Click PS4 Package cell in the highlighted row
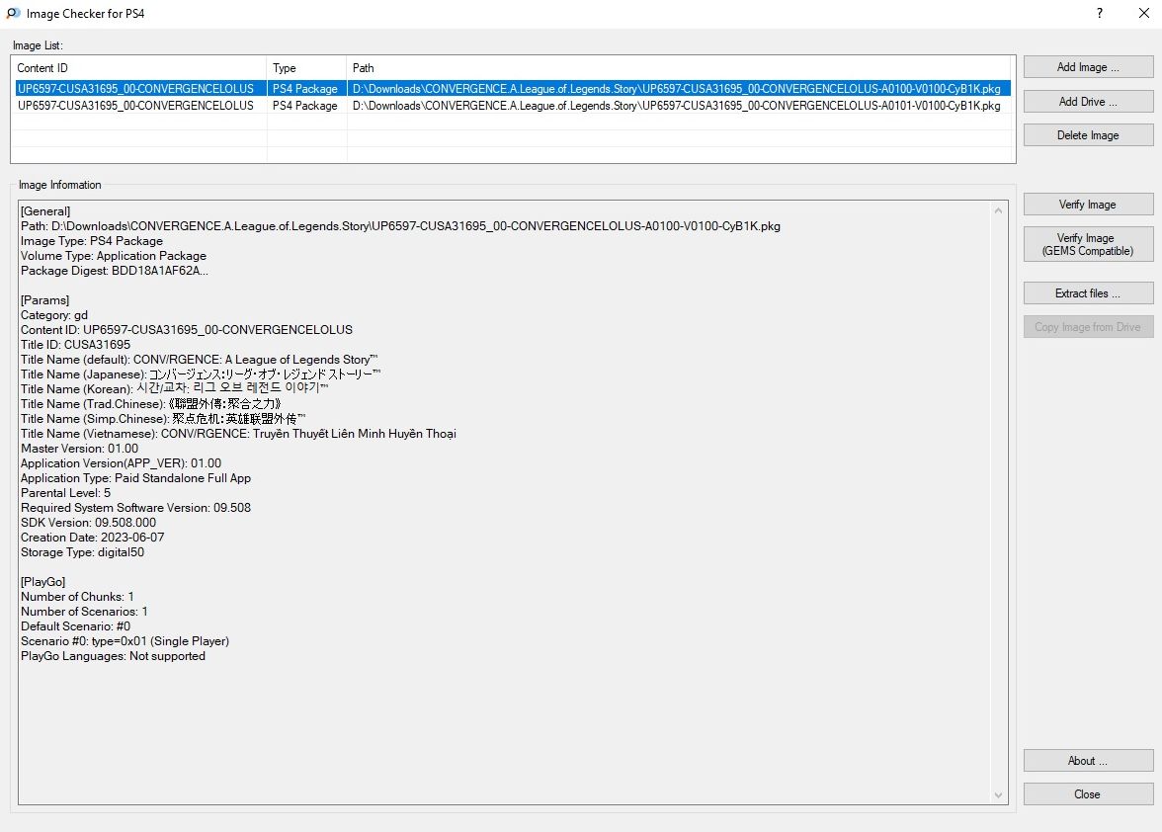The width and height of the screenshot is (1162, 832). click(304, 88)
